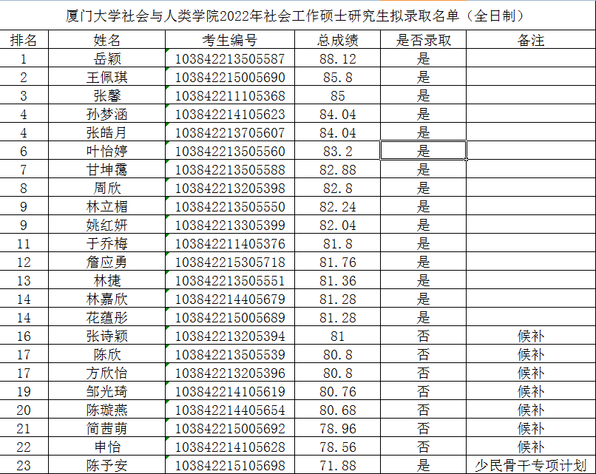Select the name cell 叶怡婷

click(106, 151)
